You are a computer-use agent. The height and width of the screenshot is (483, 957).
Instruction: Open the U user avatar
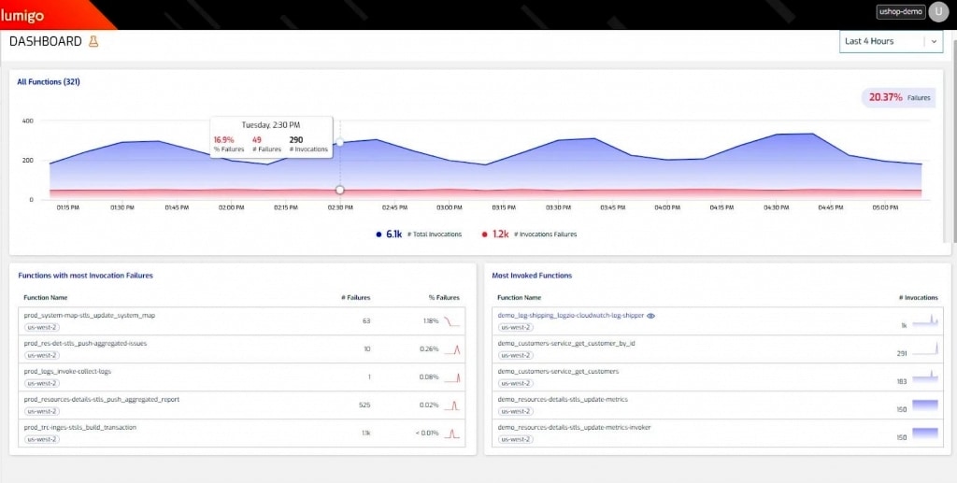(938, 12)
